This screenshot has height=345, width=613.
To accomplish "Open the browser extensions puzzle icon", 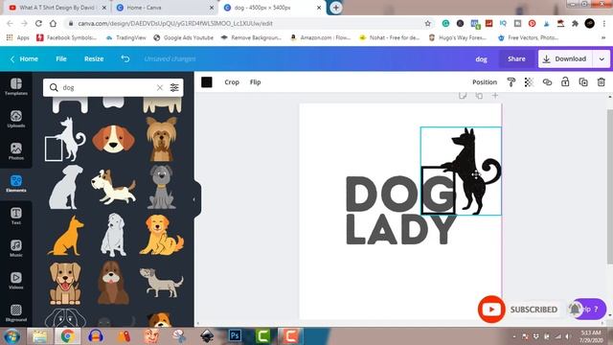I will coord(575,23).
